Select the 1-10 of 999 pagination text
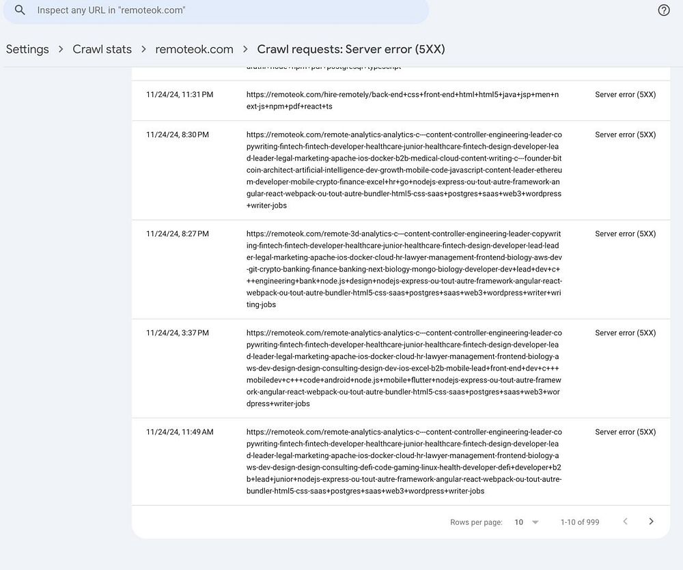 580,522
